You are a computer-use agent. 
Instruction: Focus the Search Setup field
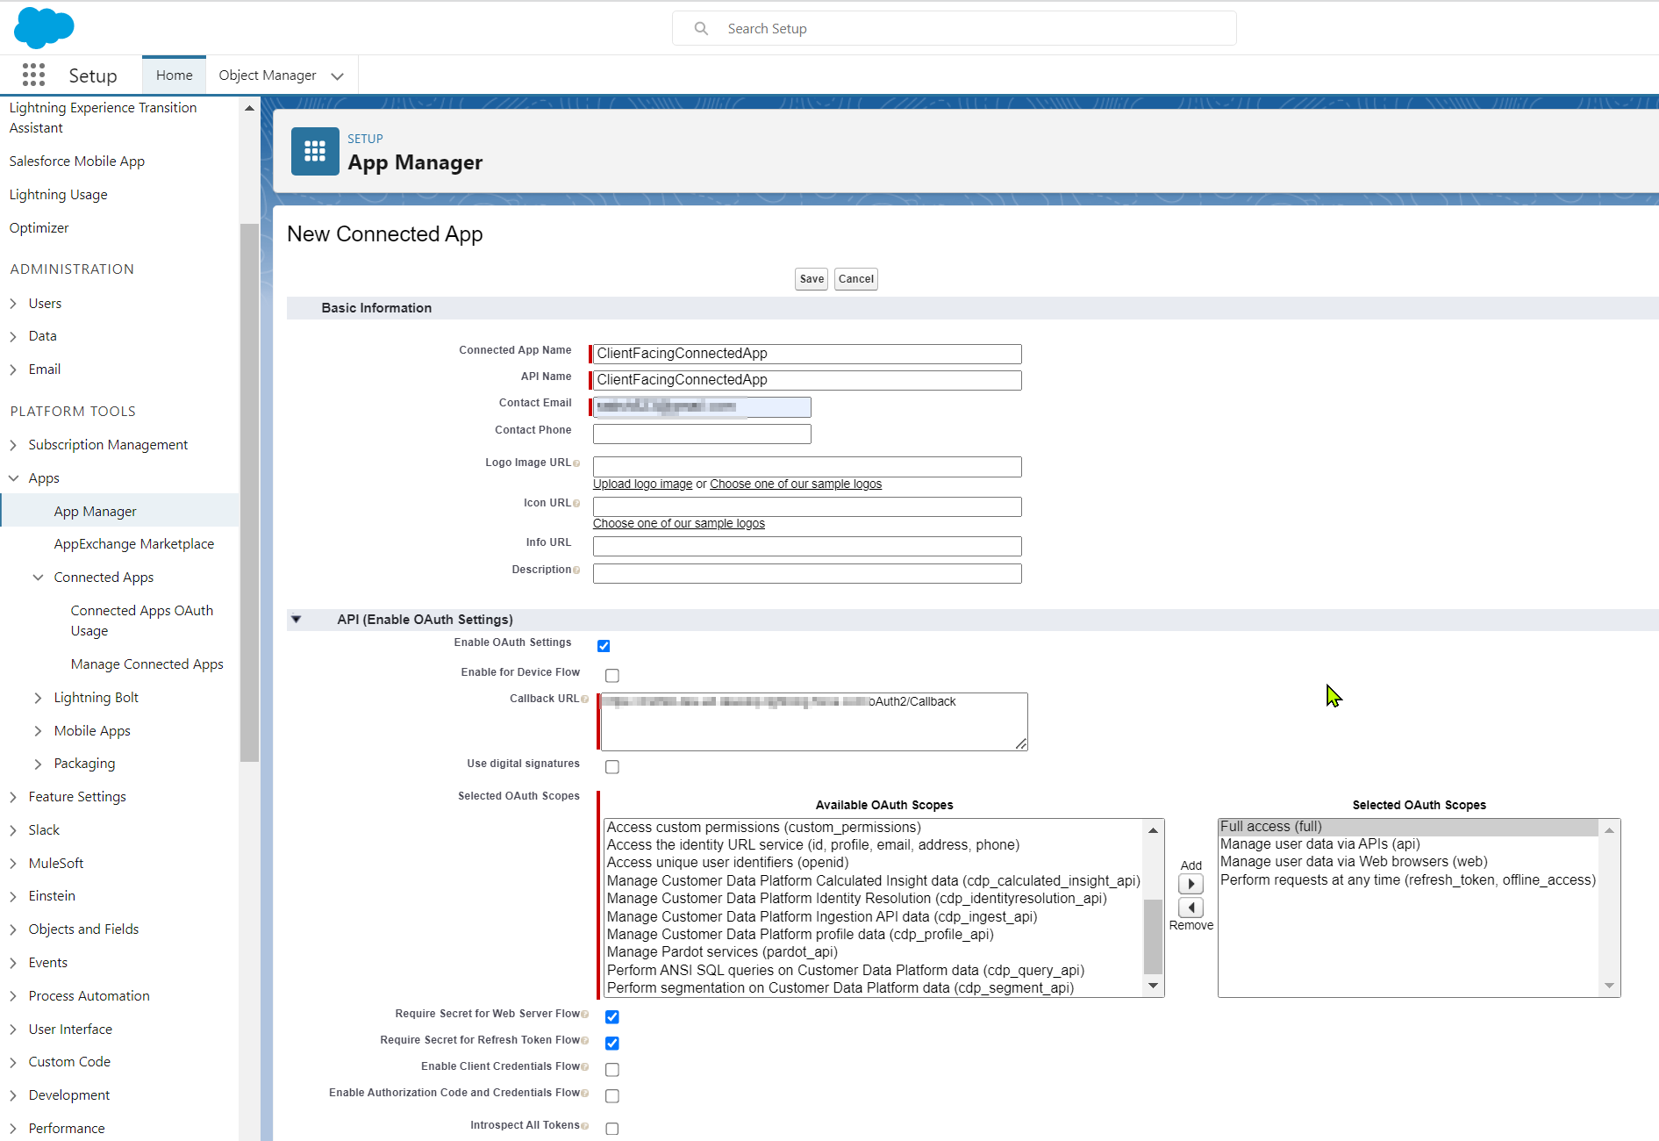point(954,29)
